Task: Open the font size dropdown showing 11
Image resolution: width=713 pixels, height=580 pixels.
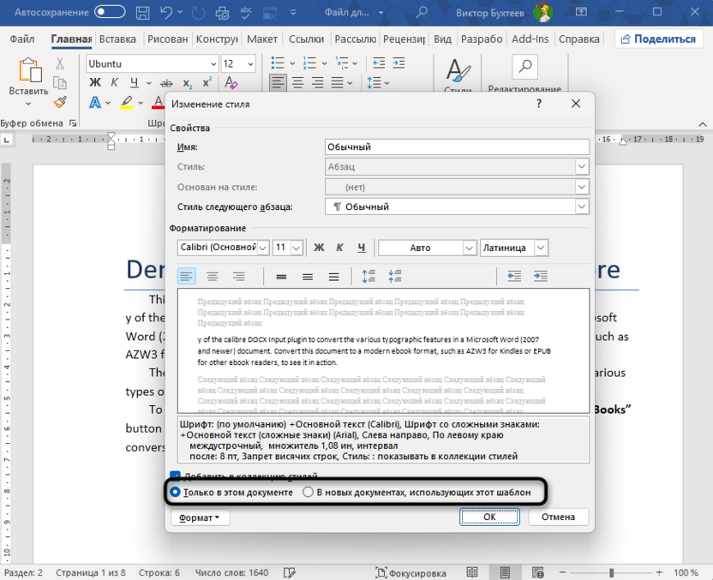Action: pos(297,248)
